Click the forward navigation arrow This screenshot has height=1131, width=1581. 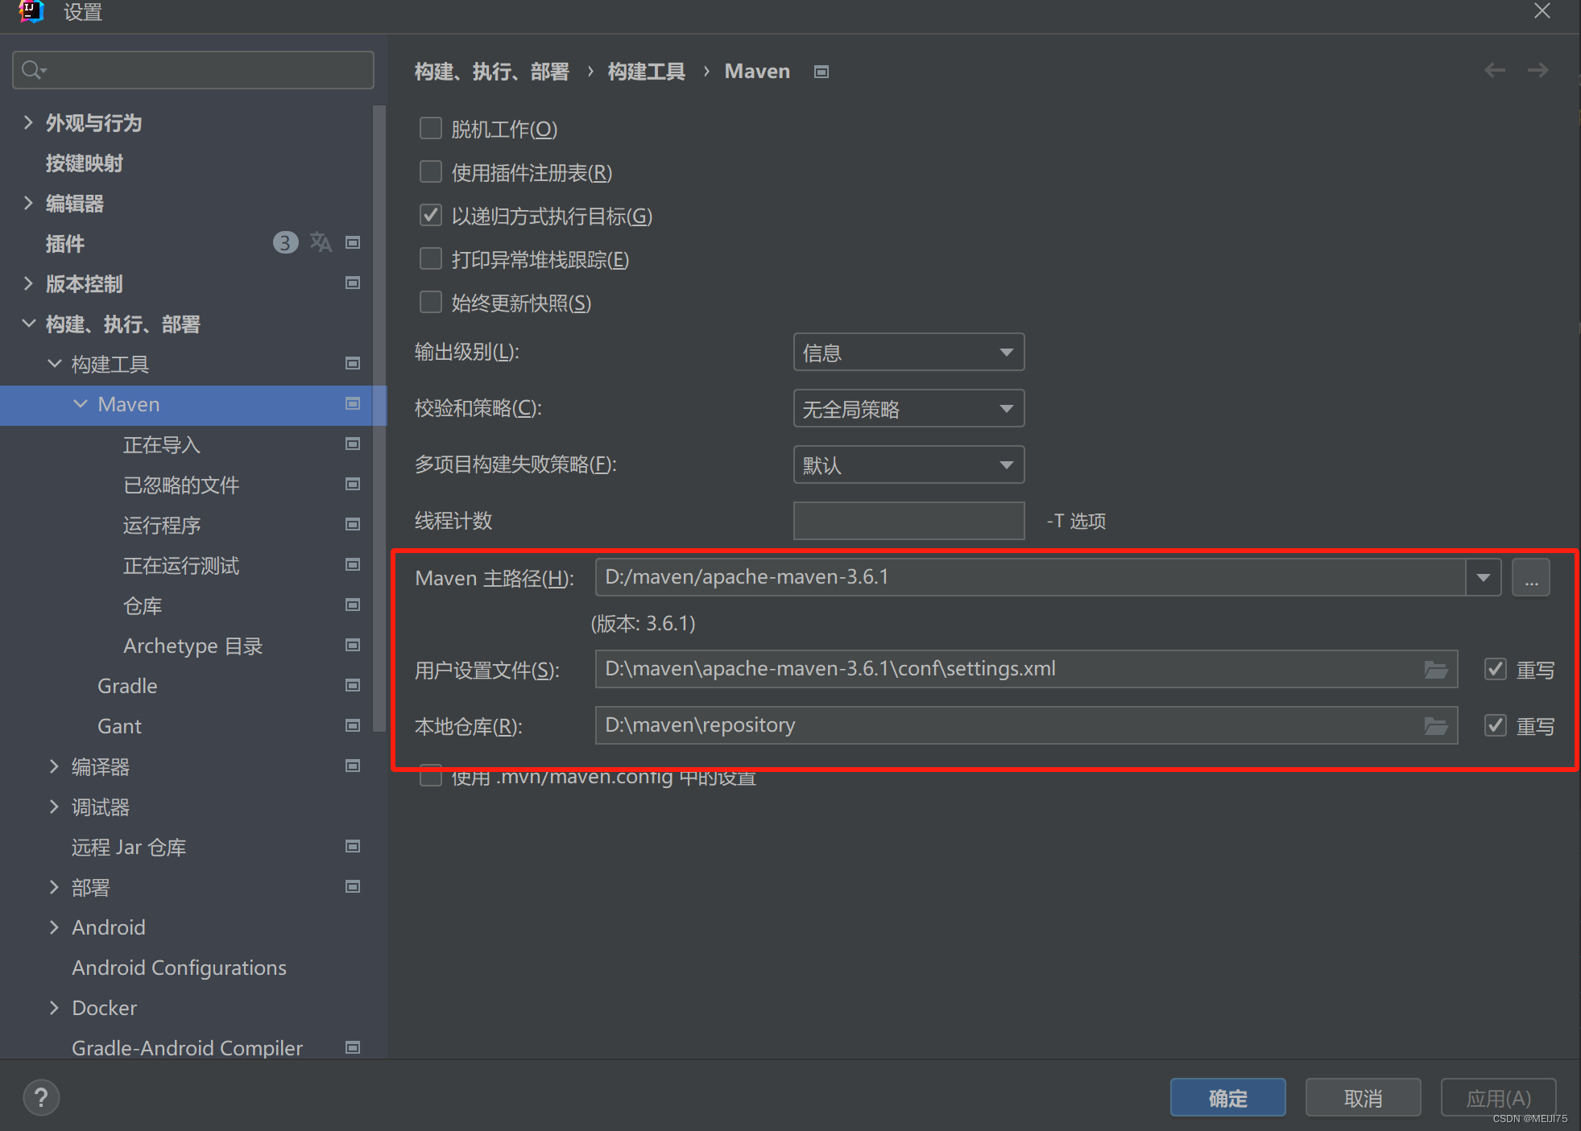1538,71
